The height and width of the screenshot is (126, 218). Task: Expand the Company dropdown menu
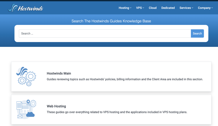[205, 8]
